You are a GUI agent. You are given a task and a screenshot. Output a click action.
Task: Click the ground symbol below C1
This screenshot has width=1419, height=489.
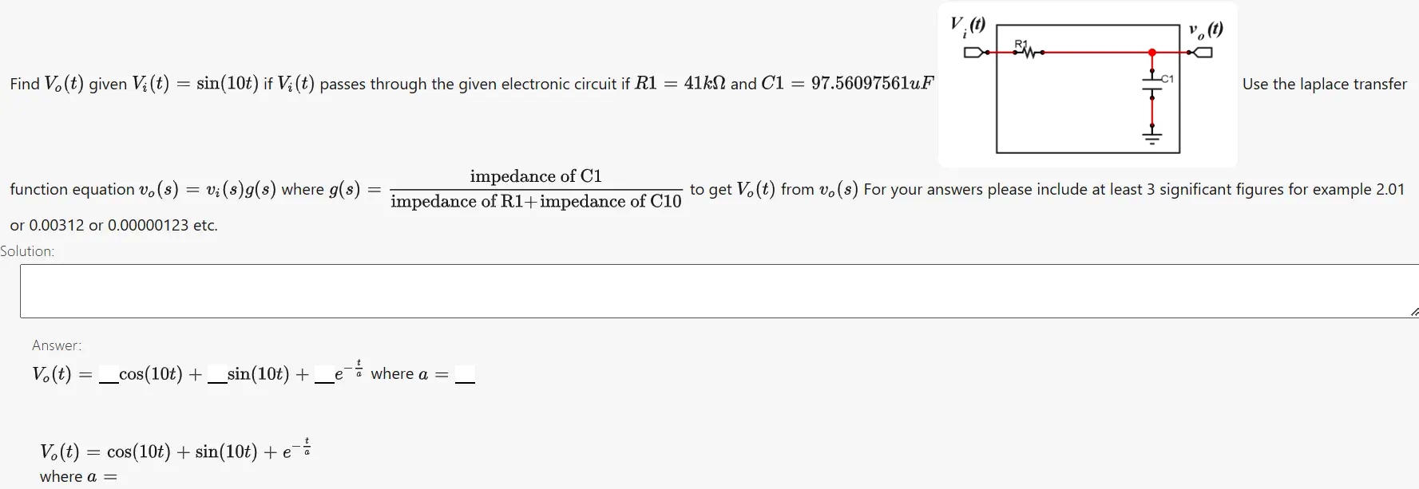tap(1152, 136)
